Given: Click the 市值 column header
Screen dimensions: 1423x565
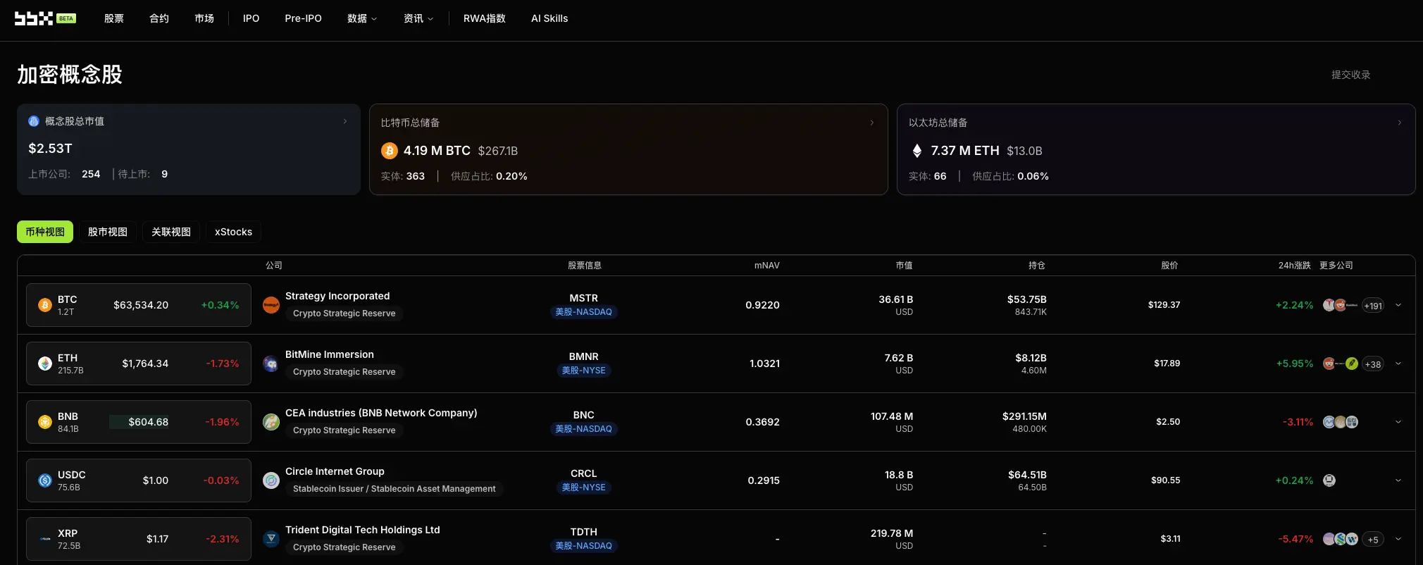Looking at the screenshot, I should point(904,266).
